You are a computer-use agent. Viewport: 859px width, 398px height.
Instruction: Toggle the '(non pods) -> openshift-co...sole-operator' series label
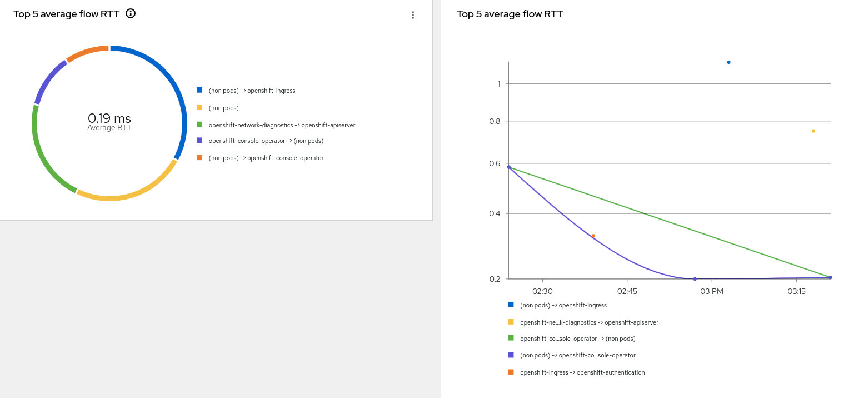(x=577, y=355)
